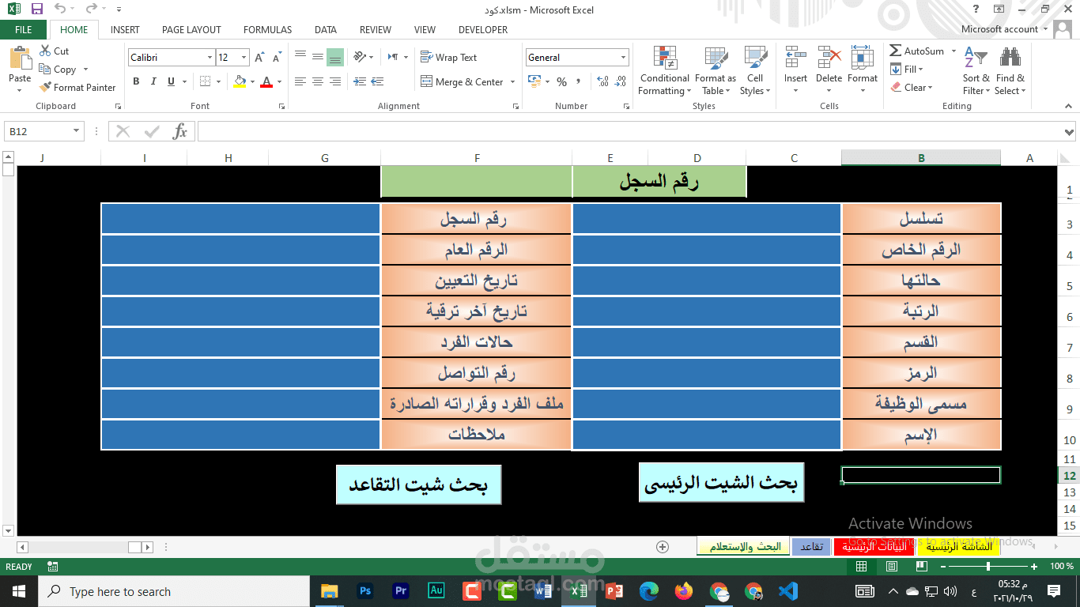Click in the formula bar field
1080x607 pixels.
(629, 131)
